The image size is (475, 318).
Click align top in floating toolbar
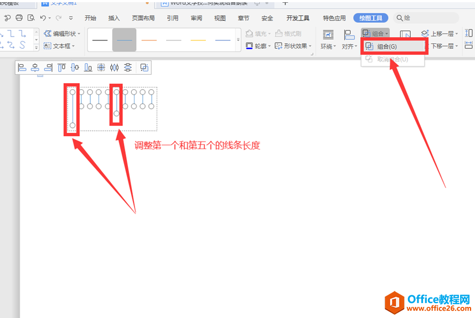point(61,67)
